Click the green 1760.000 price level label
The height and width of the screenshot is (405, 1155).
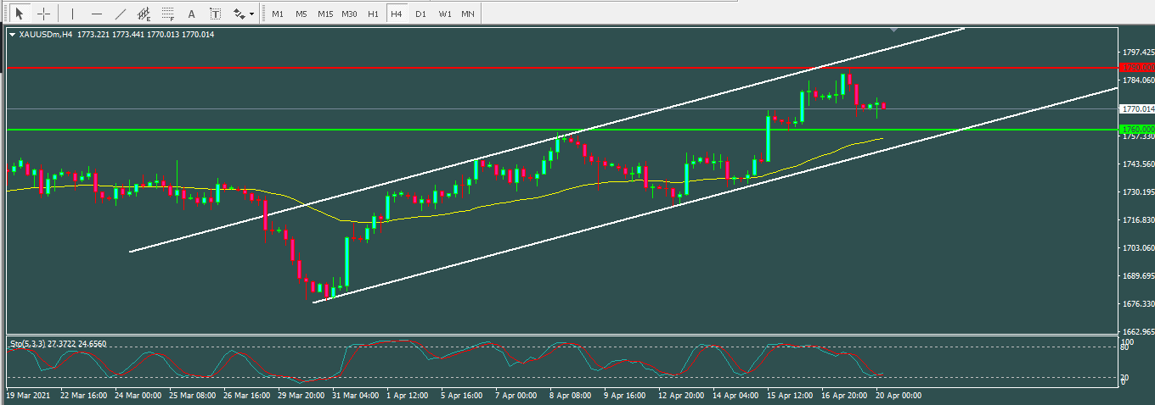[1137, 130]
